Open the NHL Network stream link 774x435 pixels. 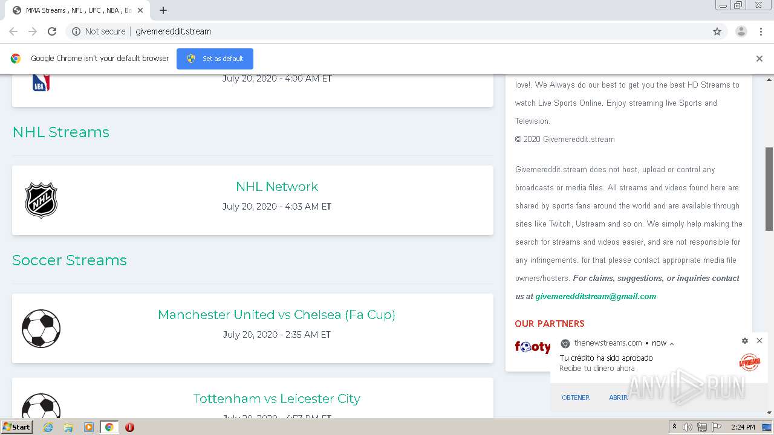277,187
